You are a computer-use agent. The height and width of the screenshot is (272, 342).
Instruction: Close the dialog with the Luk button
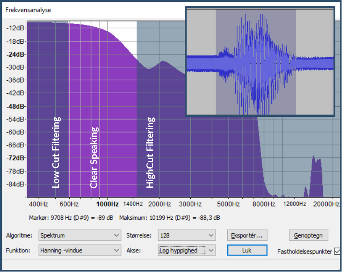pos(247,250)
